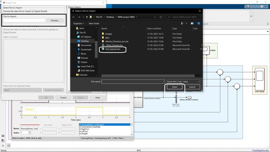Toggle CameraInput_RoadSign signal checkbox
The image size is (270, 152).
(x=80, y=127)
